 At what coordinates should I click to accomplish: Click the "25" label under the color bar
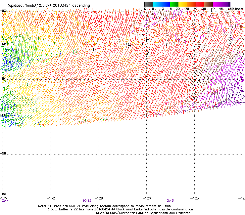(187, 9)
